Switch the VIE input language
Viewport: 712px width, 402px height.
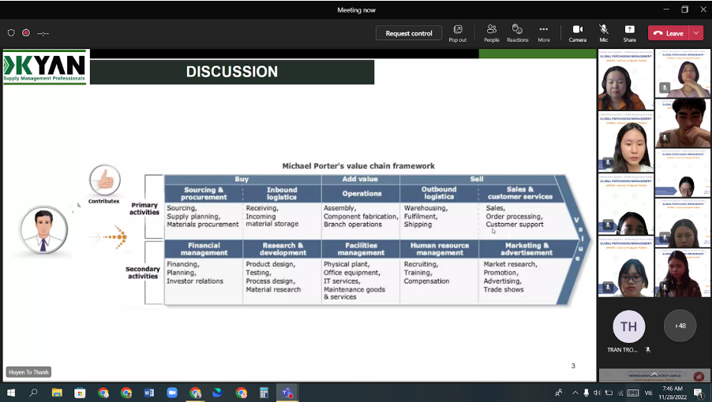[648, 393]
